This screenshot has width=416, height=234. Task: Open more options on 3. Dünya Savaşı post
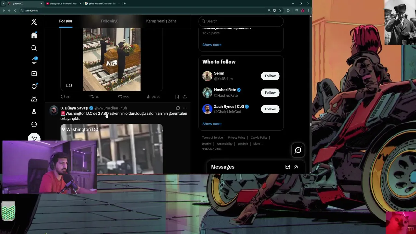[x=185, y=108]
